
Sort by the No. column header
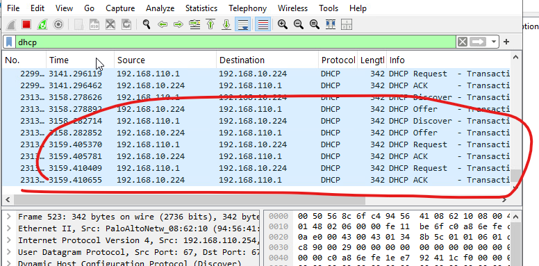pos(24,60)
